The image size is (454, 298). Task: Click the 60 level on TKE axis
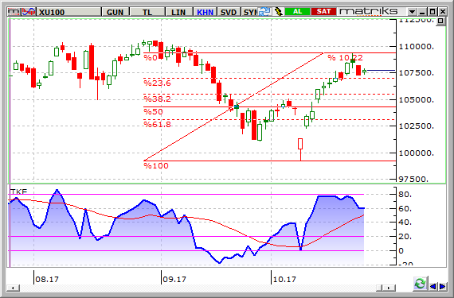click(x=405, y=208)
